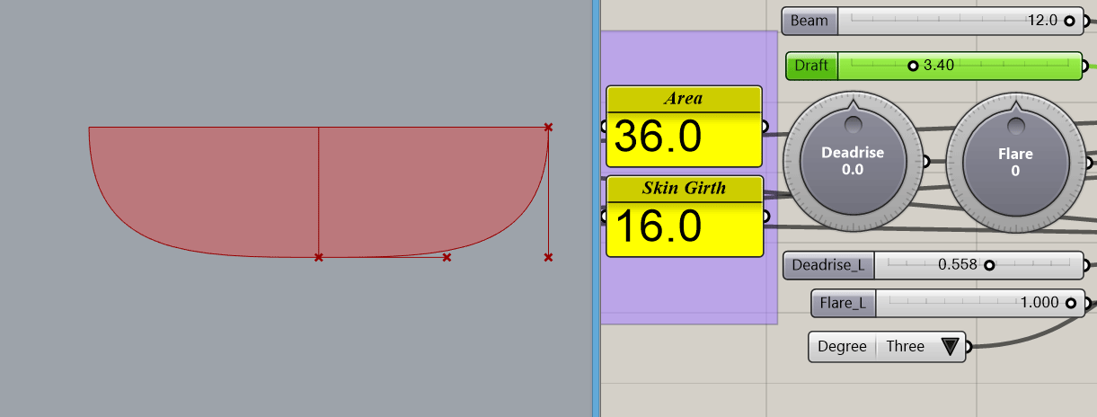Screen dimensions: 1097x417
Task: Click the Draft slider name label
Action: (811, 66)
